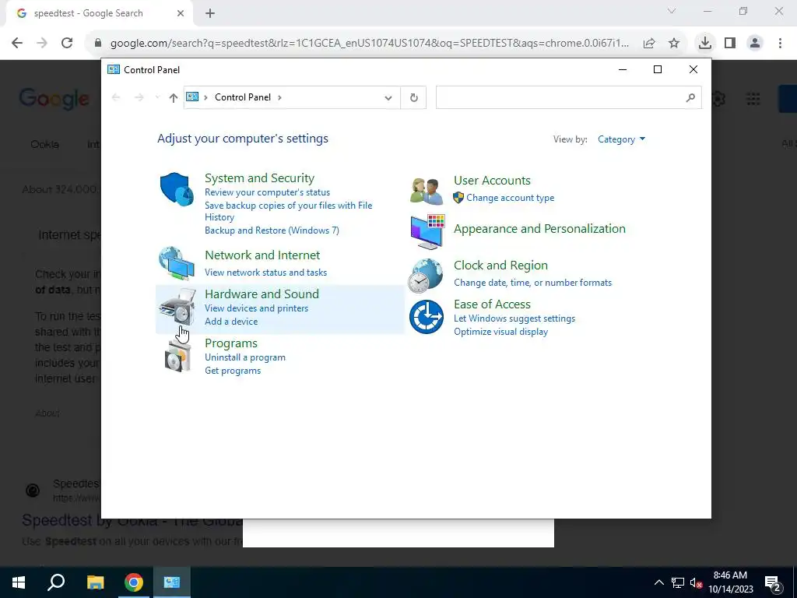The image size is (797, 598).
Task: Expand the address bar history dropdown
Action: [x=388, y=97]
